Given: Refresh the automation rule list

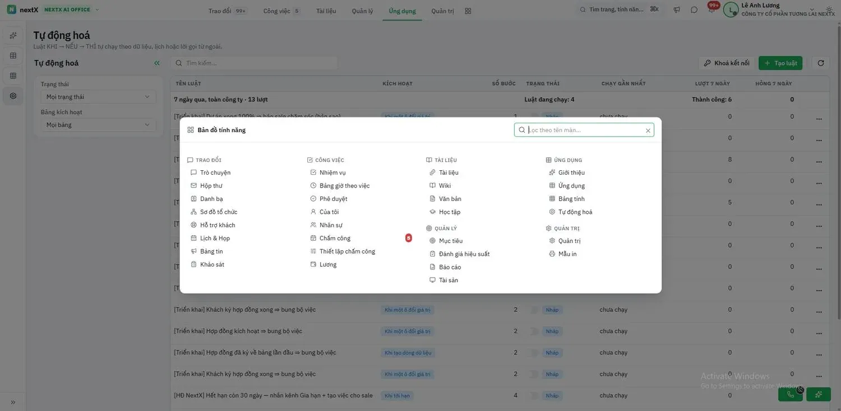Looking at the screenshot, I should [x=821, y=63].
